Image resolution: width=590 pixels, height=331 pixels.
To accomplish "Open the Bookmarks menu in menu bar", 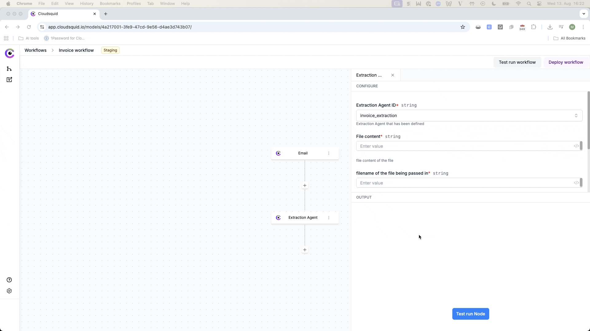I will tap(110, 4).
